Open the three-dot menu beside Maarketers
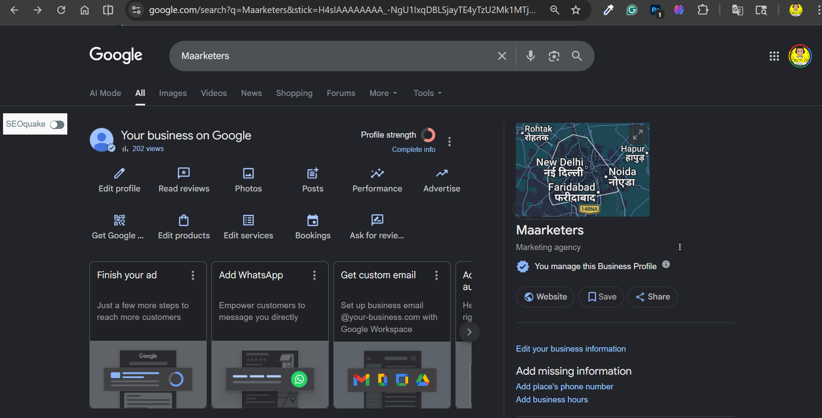 coord(680,247)
